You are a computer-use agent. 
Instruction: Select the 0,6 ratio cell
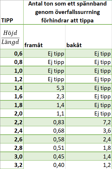(12, 53)
